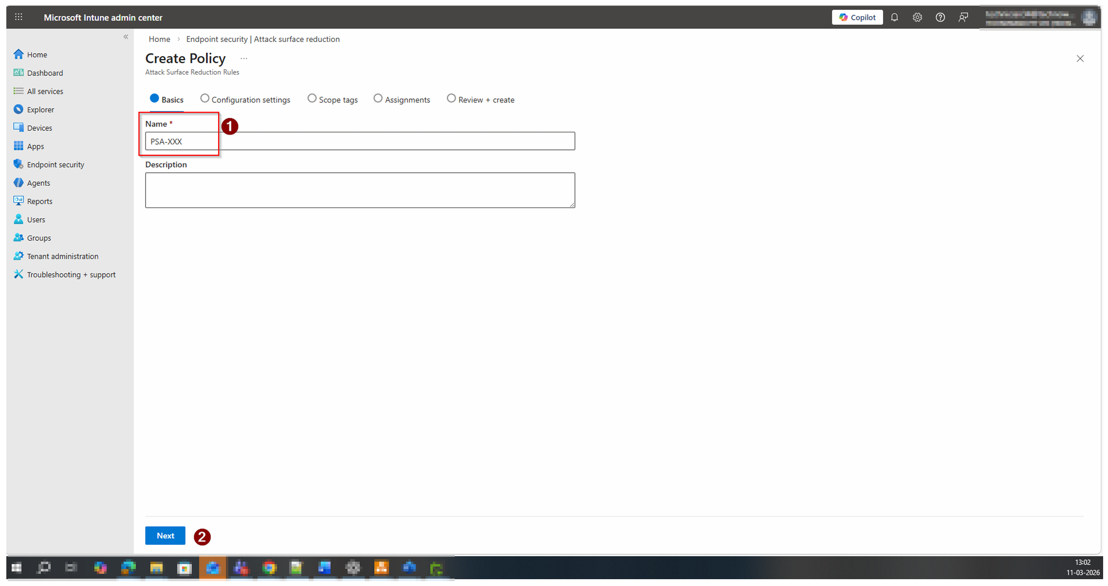Click Home breadcrumb link

[x=159, y=39]
